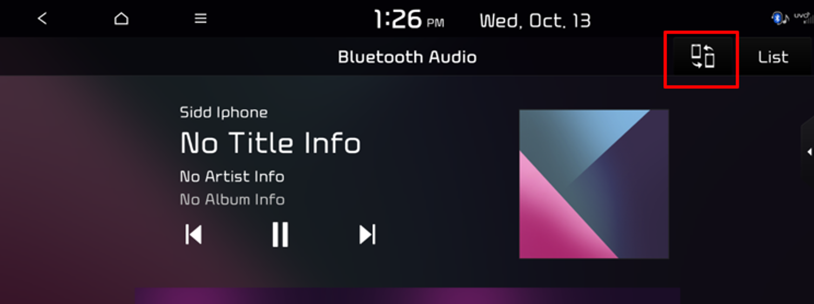Image resolution: width=814 pixels, height=304 pixels.
Task: Tap the Wed, Oct. 13 date
Action: (535, 21)
